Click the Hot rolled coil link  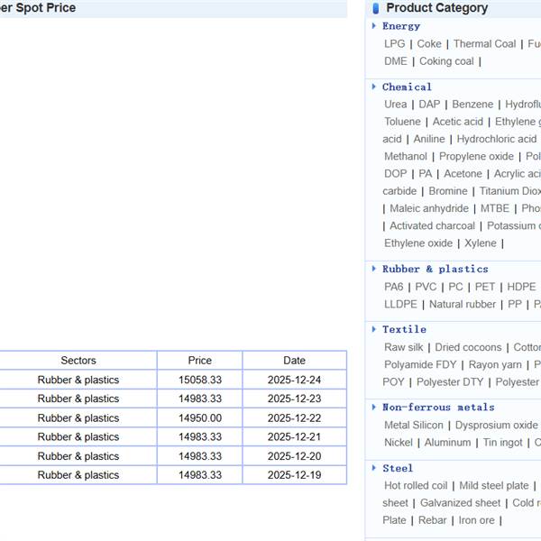pos(416,485)
